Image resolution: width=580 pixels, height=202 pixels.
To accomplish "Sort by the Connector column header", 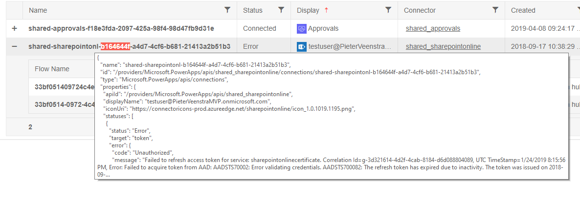I will point(420,10).
